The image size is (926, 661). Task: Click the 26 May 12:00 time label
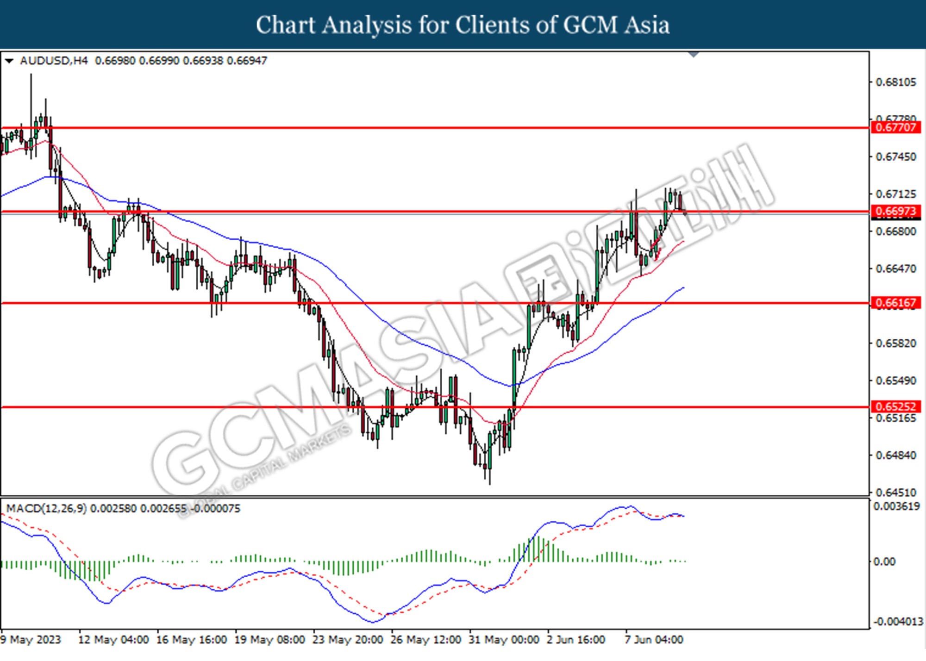point(426,640)
